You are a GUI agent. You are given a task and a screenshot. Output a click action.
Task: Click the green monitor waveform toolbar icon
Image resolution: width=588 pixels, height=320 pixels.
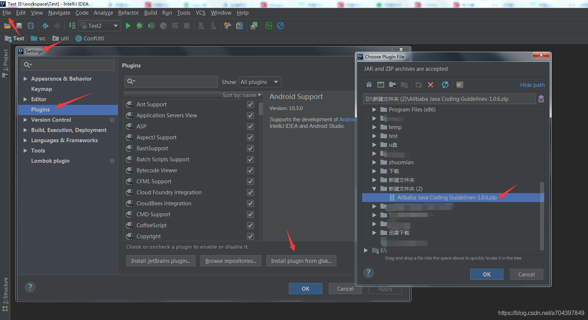click(269, 26)
